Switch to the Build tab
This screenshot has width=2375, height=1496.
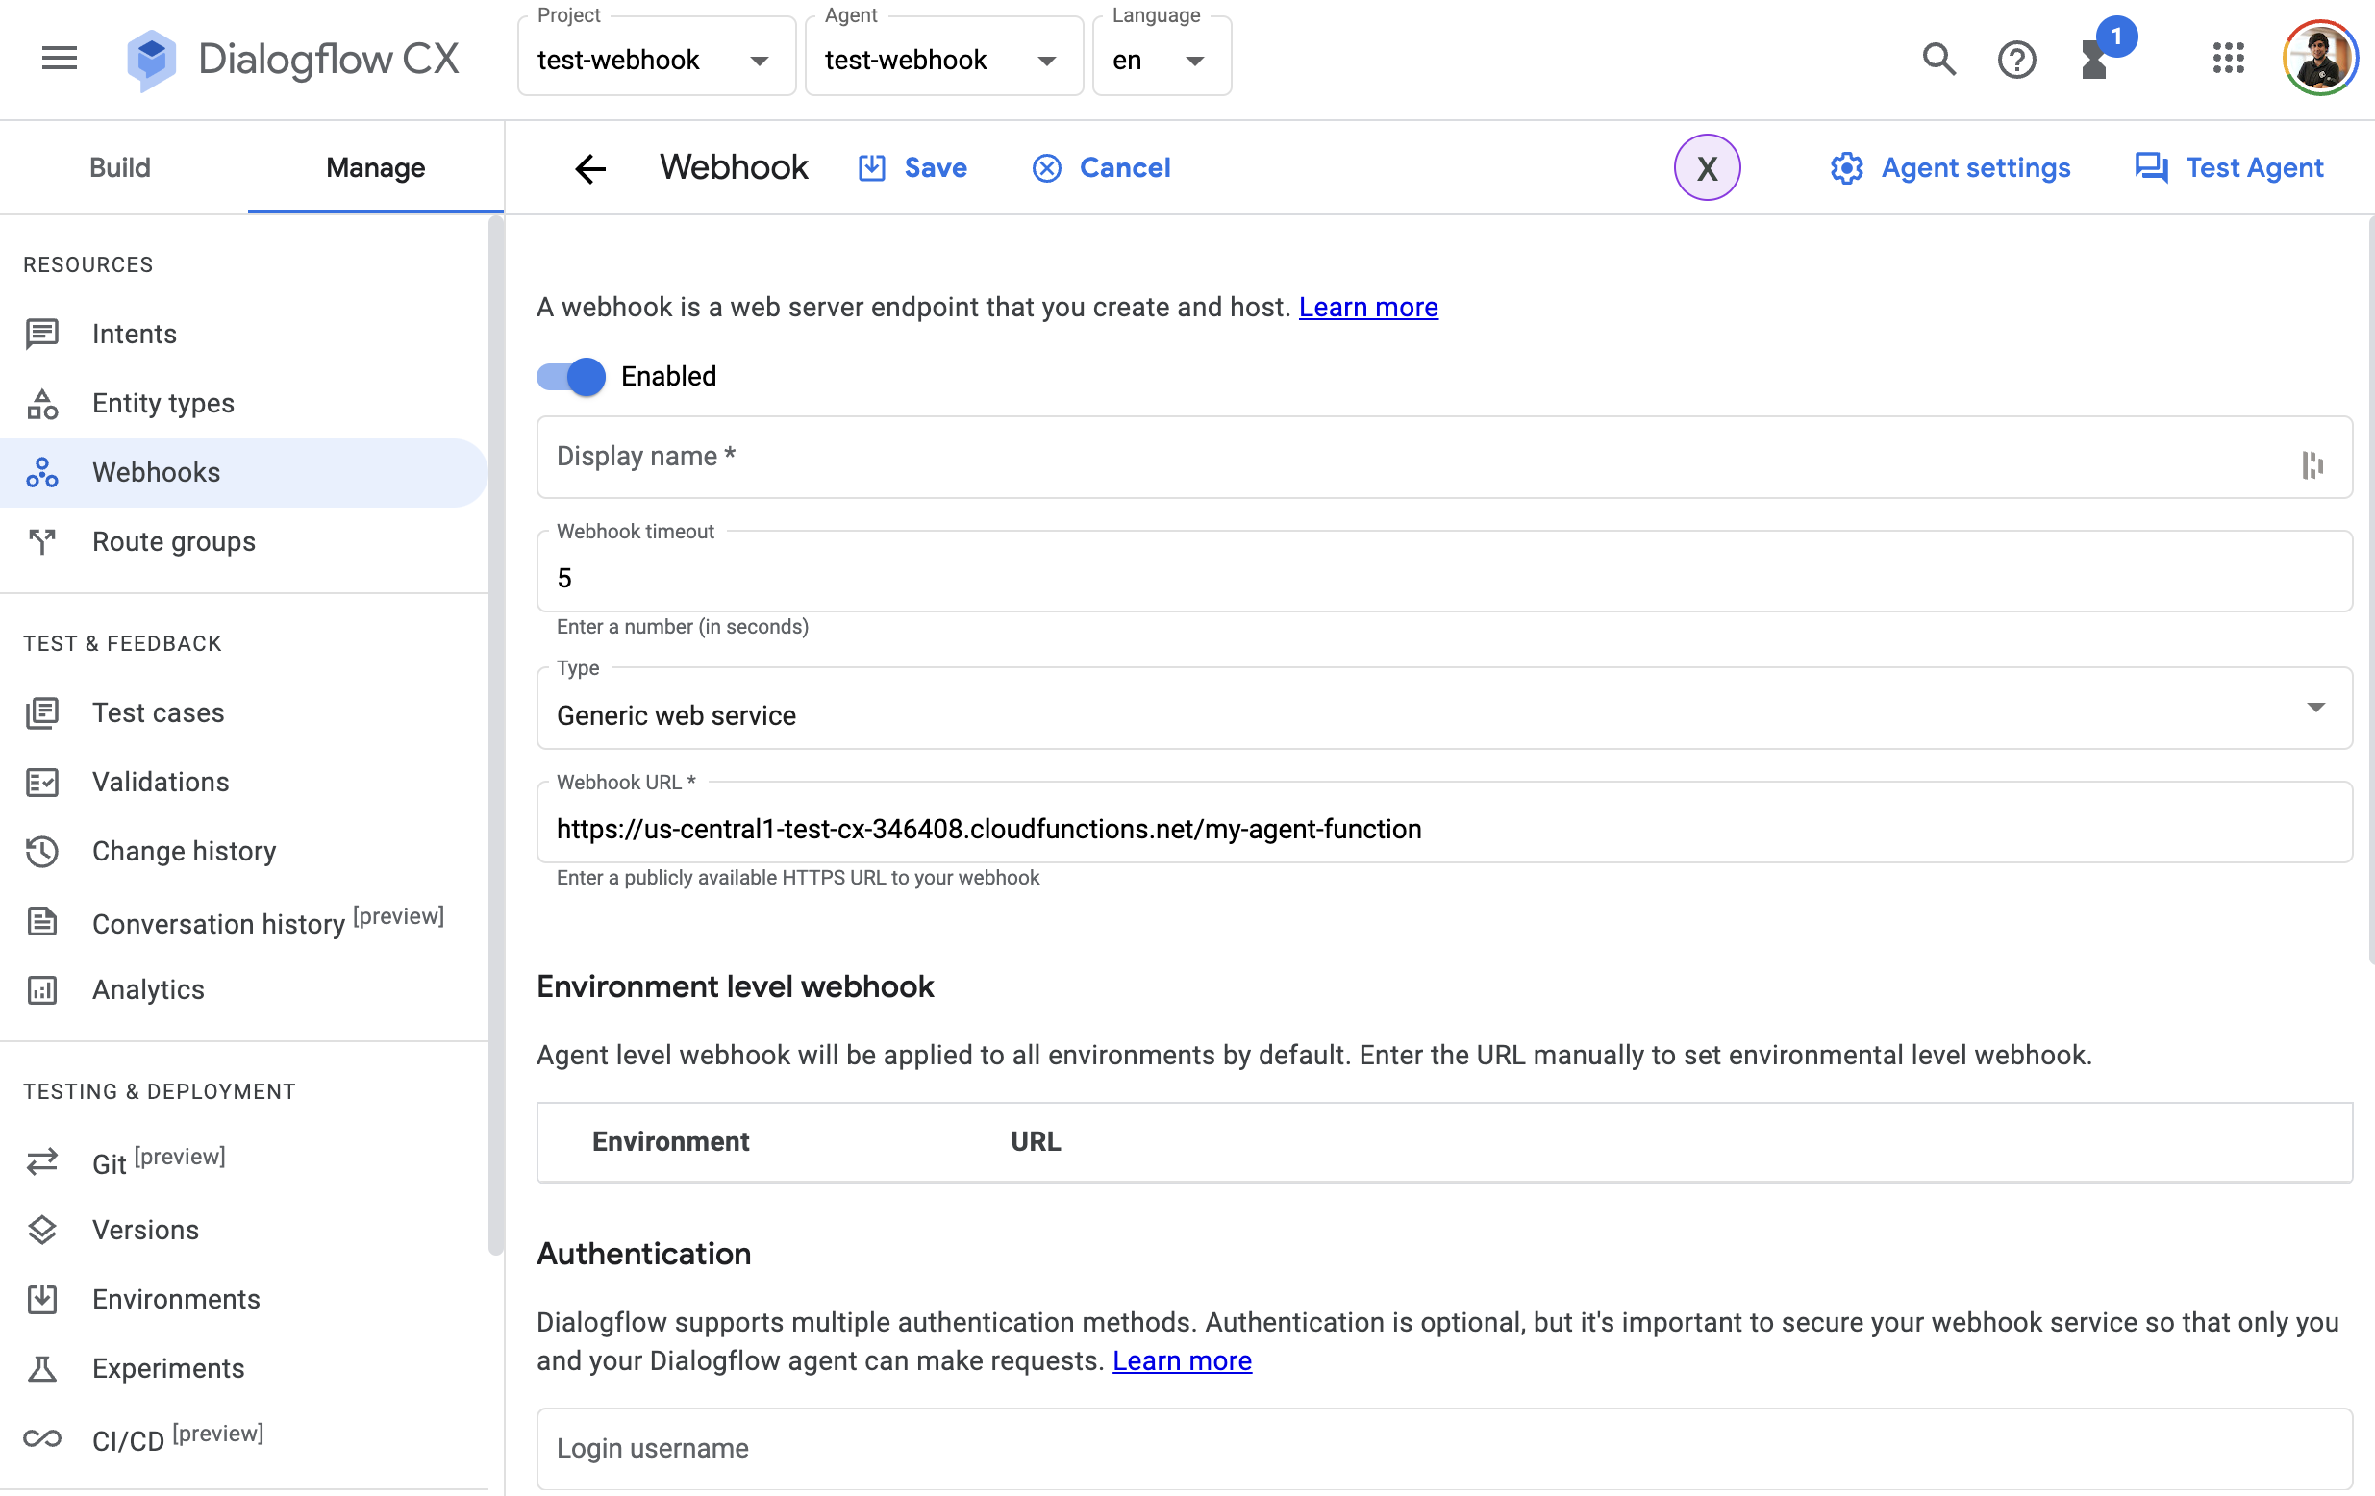click(120, 167)
